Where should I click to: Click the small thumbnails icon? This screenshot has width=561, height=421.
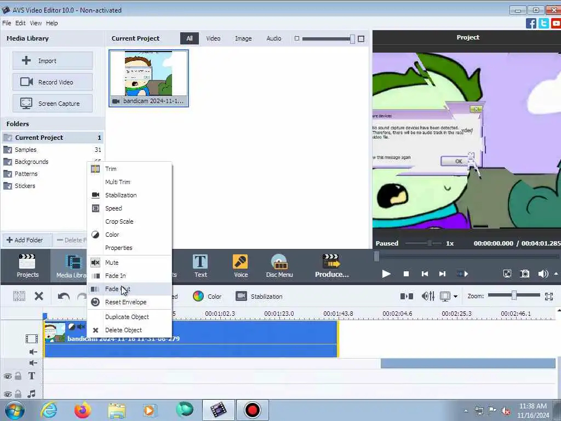(x=296, y=38)
